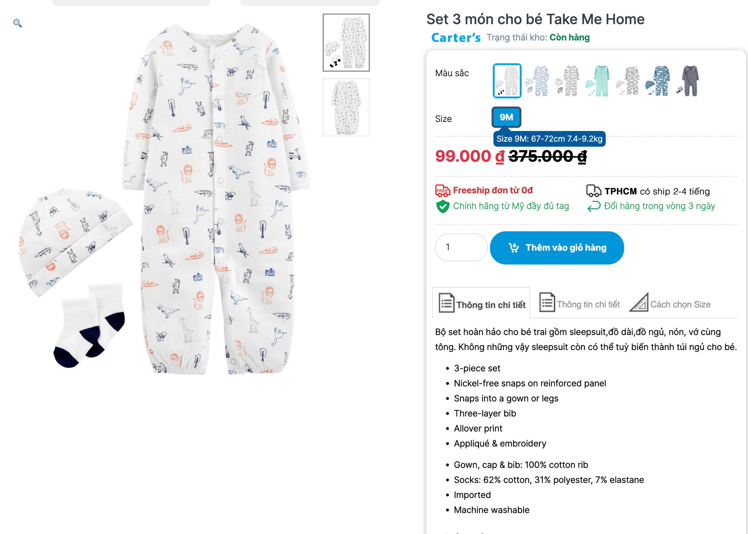Click the ruler icon for size guide

coord(638,303)
